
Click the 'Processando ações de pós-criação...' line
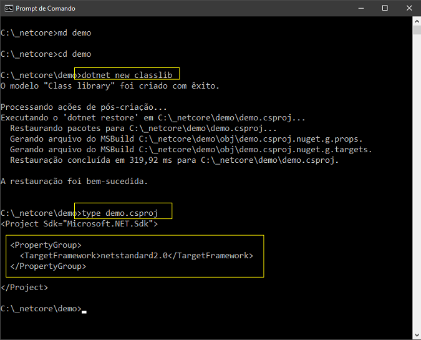pos(84,107)
